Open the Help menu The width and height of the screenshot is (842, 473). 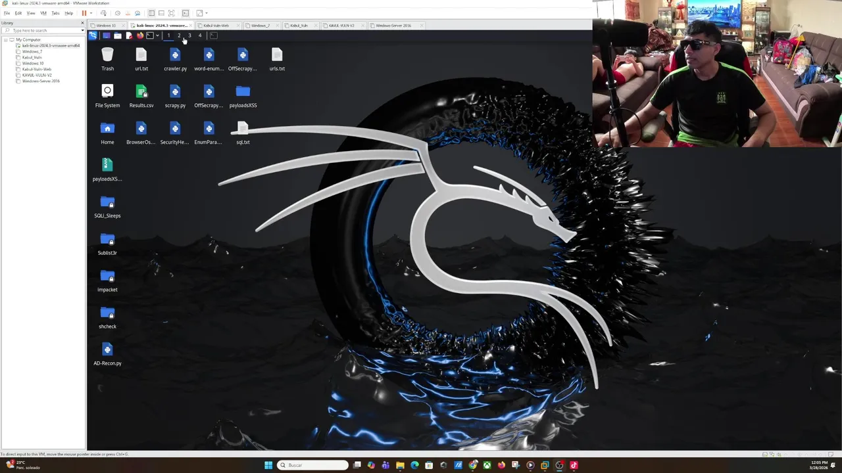pos(68,13)
